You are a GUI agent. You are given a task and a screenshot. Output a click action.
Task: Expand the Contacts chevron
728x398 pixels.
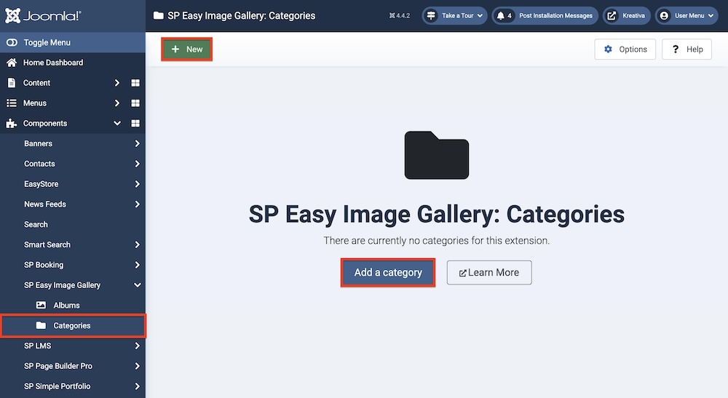[137, 164]
